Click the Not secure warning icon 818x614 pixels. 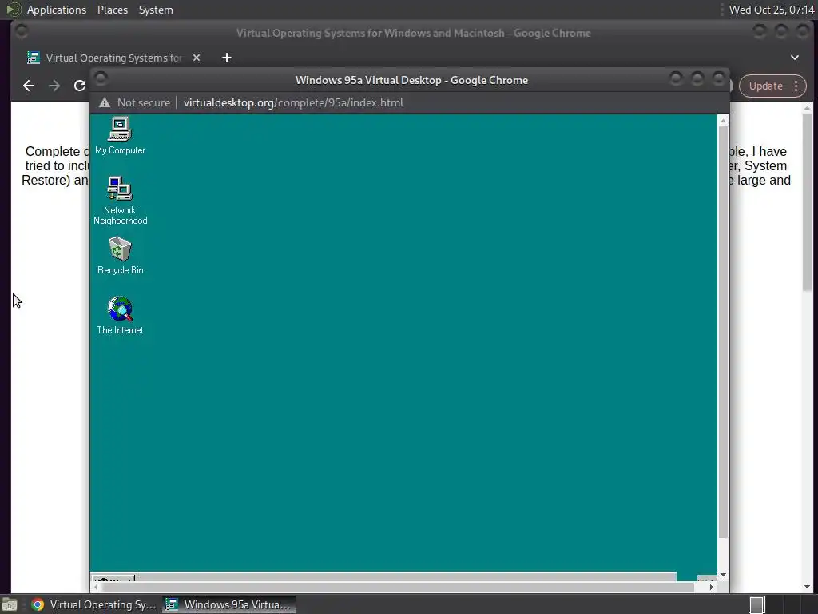pos(105,102)
